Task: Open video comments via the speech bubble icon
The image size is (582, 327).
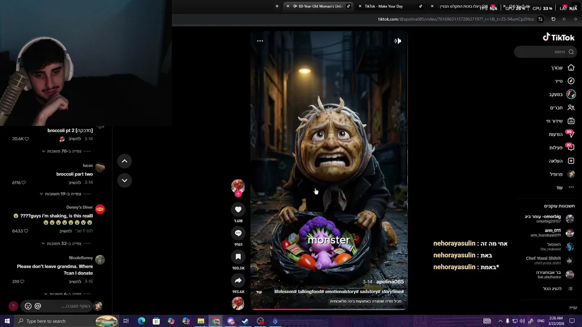Action: point(238,233)
